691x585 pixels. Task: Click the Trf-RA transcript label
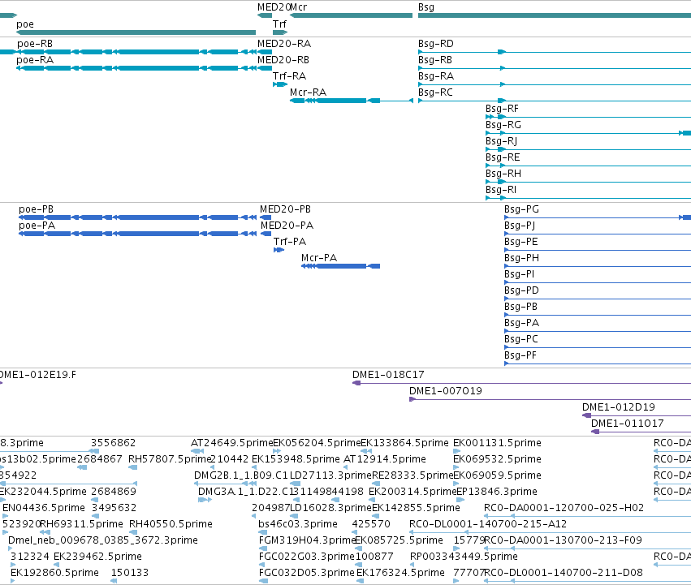click(289, 76)
